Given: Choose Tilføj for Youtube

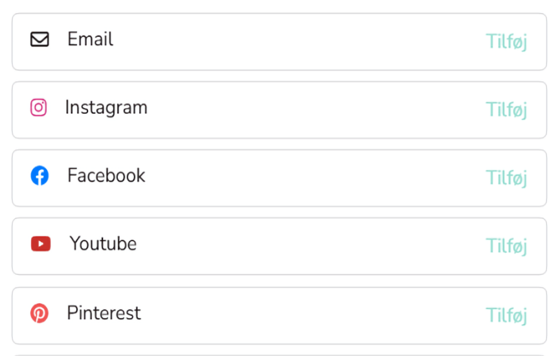Looking at the screenshot, I should [506, 246].
